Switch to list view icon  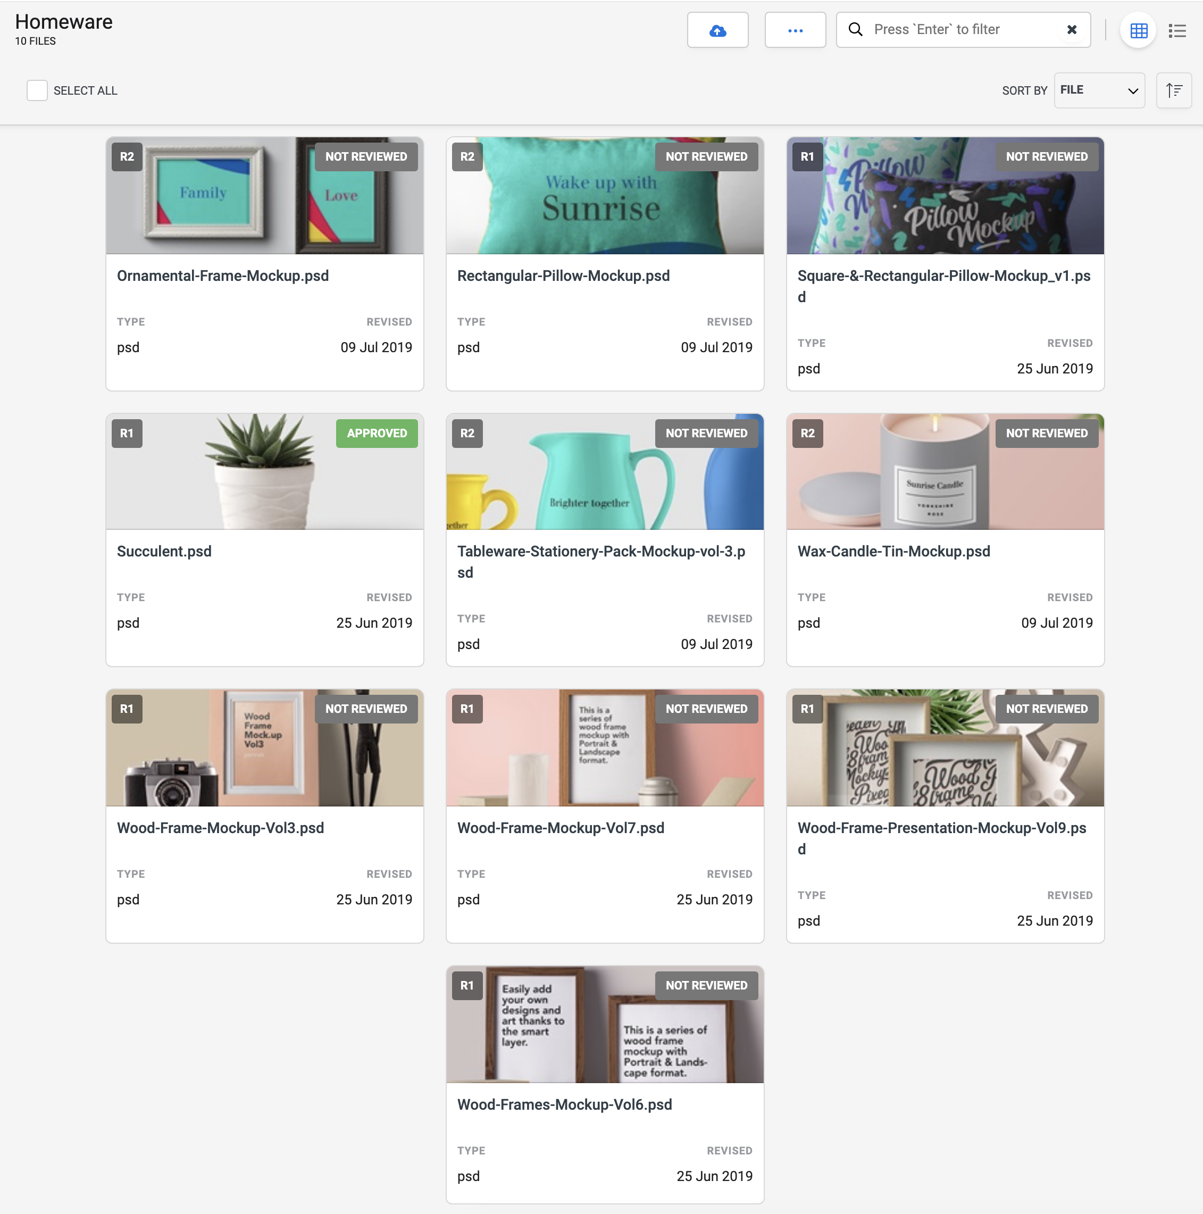pyautogui.click(x=1176, y=30)
